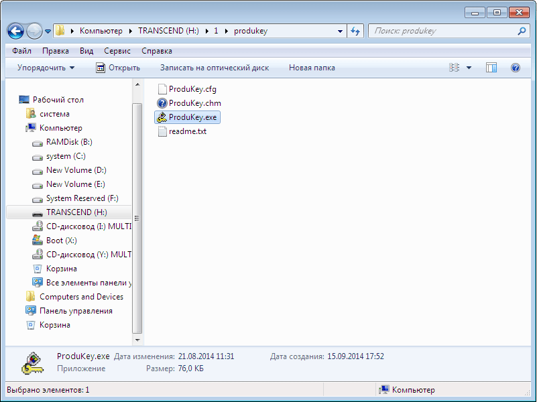This screenshot has width=537, height=402.
Task: Select system (C:) drive
Action: coord(58,156)
